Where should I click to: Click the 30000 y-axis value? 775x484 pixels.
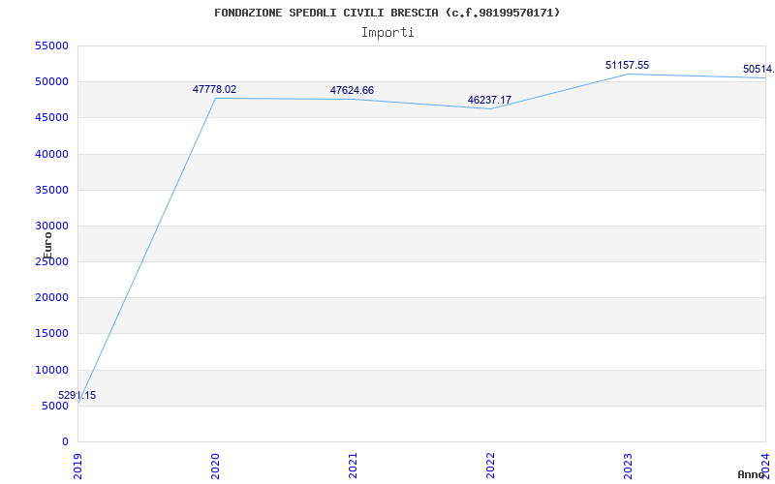[52, 226]
